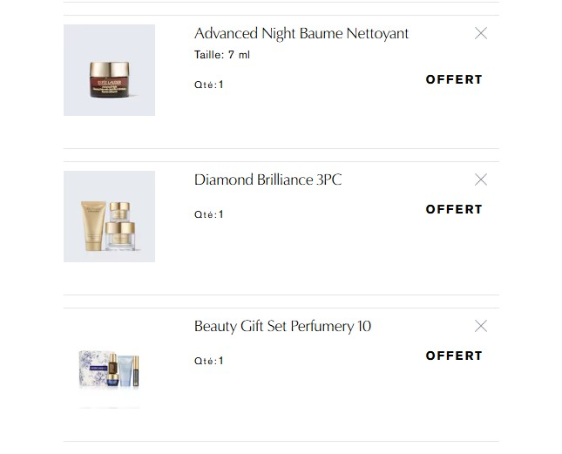Image resolution: width=562 pixels, height=454 pixels.
Task: Open Advanced Night Baume Nettoyant product image
Action: (x=109, y=71)
